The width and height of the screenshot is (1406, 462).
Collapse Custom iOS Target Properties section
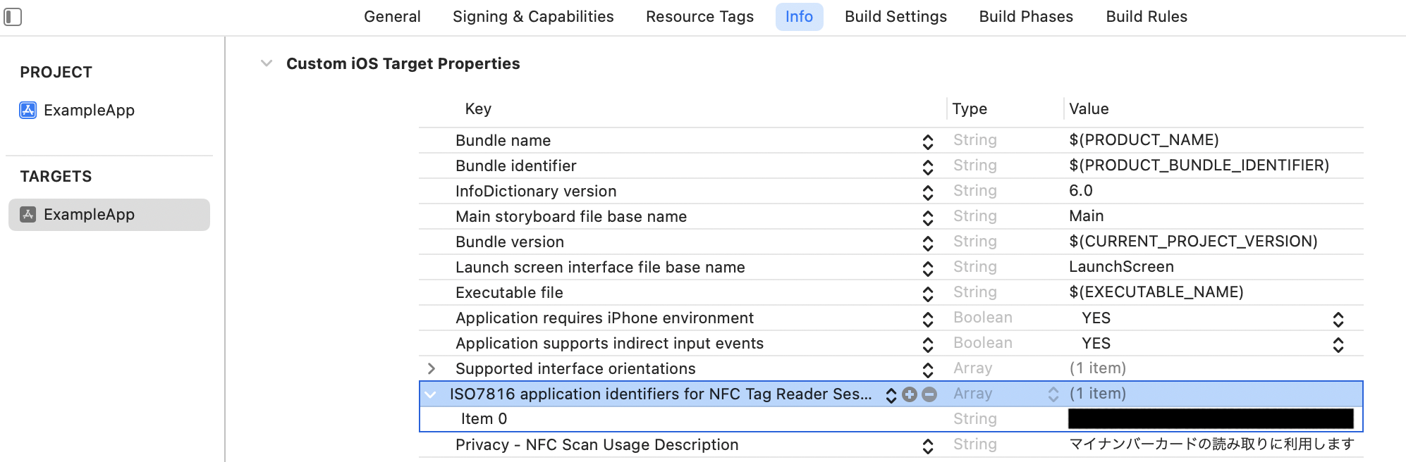(267, 63)
